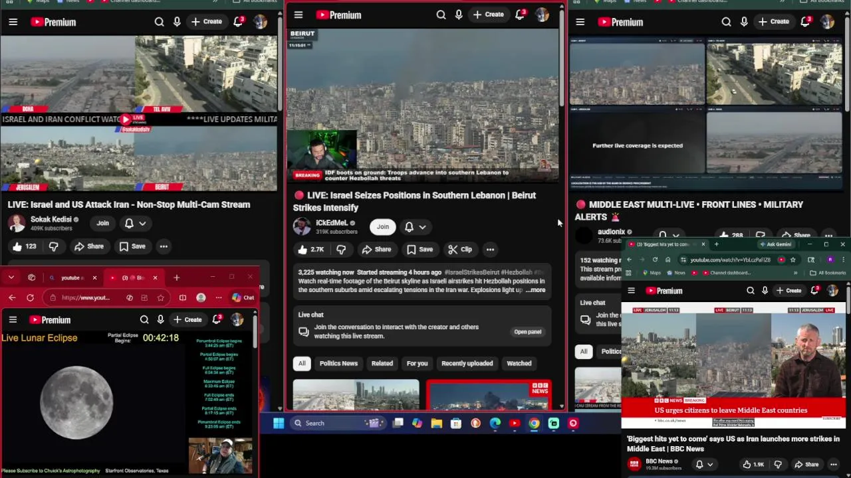This screenshot has width=851, height=478.
Task: Dislike the iCkEdMeL Beirut stream
Action: tap(341, 249)
